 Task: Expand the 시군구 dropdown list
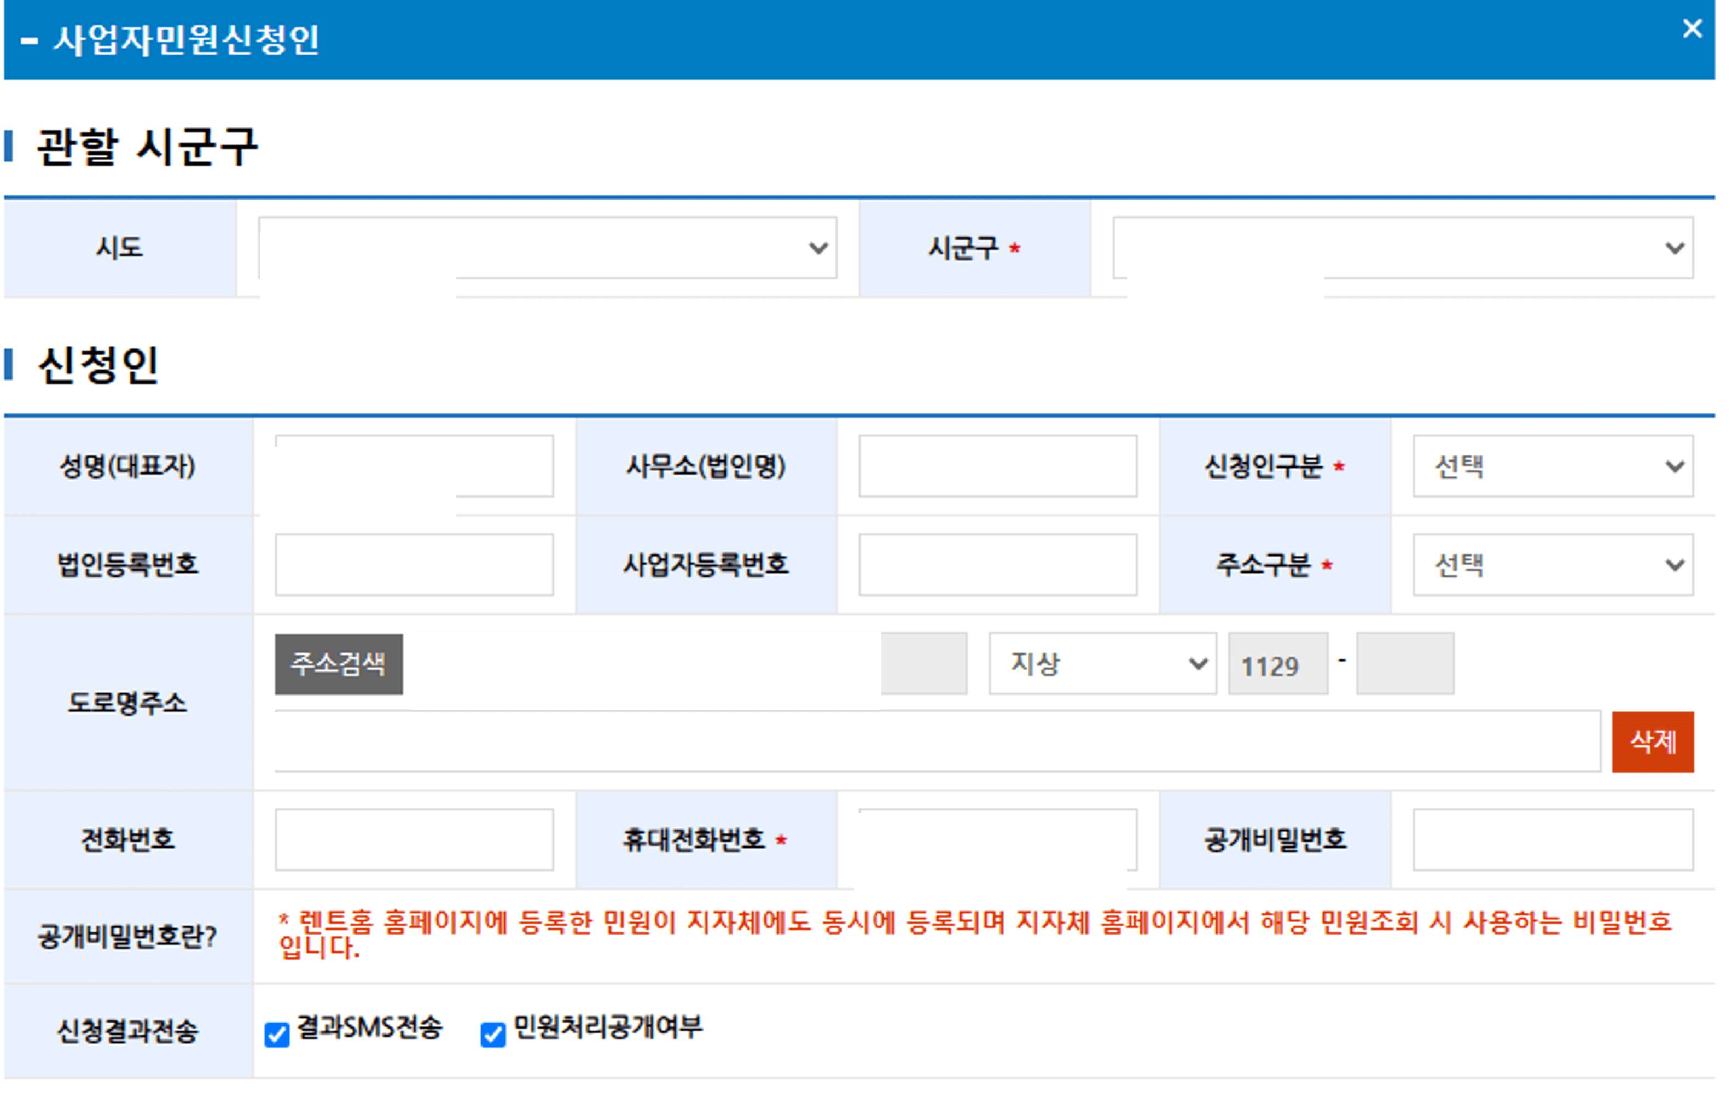tap(1403, 248)
